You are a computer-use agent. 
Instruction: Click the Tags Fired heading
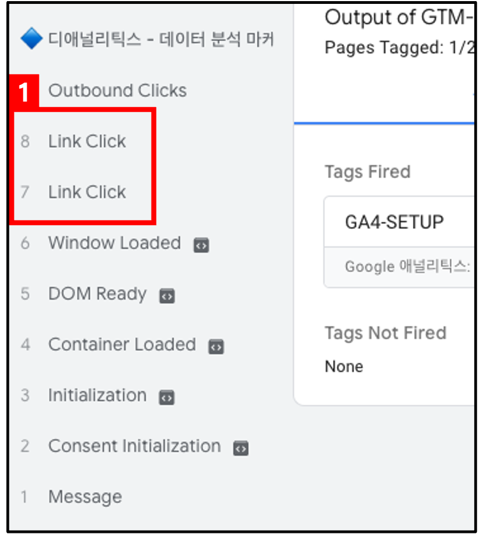[x=368, y=172]
